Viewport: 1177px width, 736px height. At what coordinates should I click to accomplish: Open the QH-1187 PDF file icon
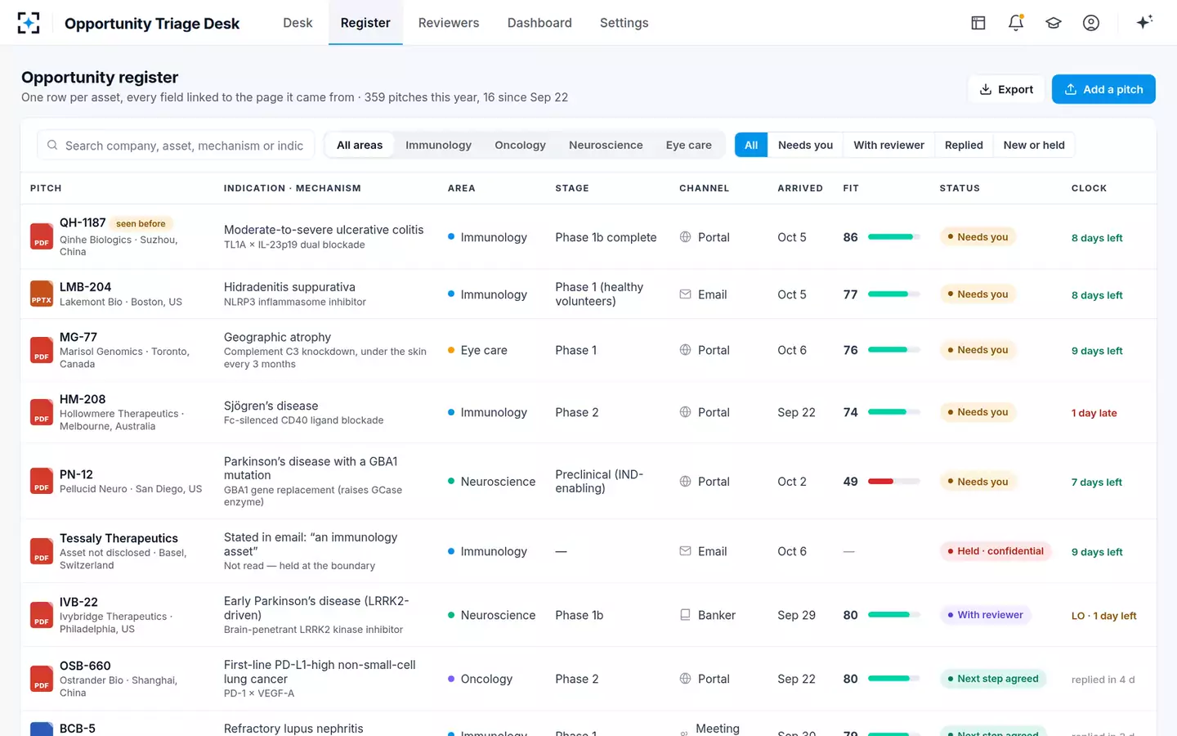[42, 236]
